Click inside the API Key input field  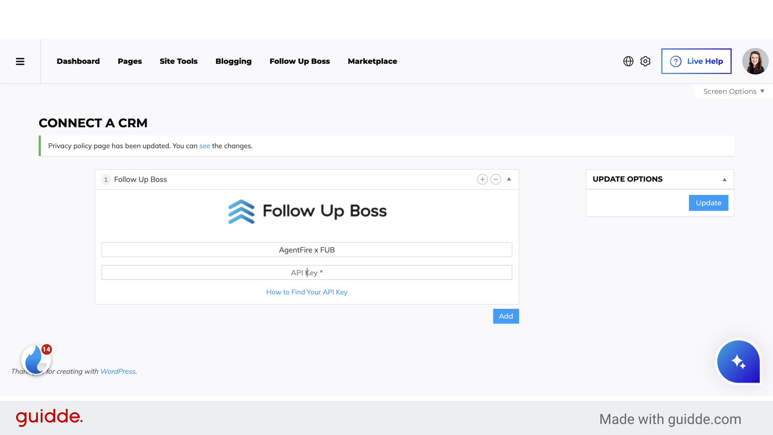307,272
